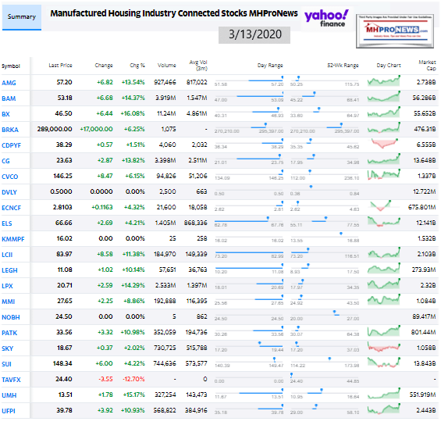Screen dimensions: 441x425
Task: Sort by the Last Price column header
Action: (x=60, y=66)
